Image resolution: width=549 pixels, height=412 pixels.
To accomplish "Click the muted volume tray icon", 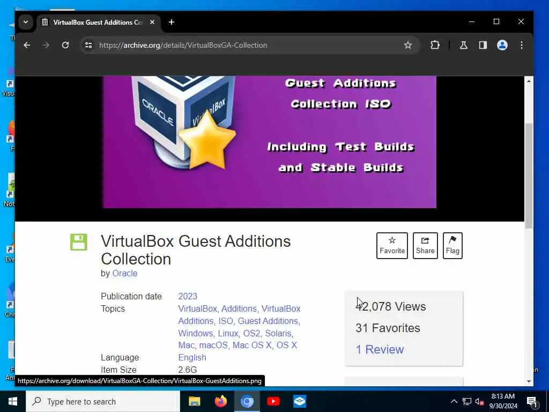I will [x=479, y=401].
